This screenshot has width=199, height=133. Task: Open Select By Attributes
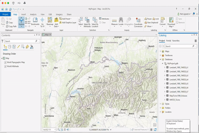point(87,22)
